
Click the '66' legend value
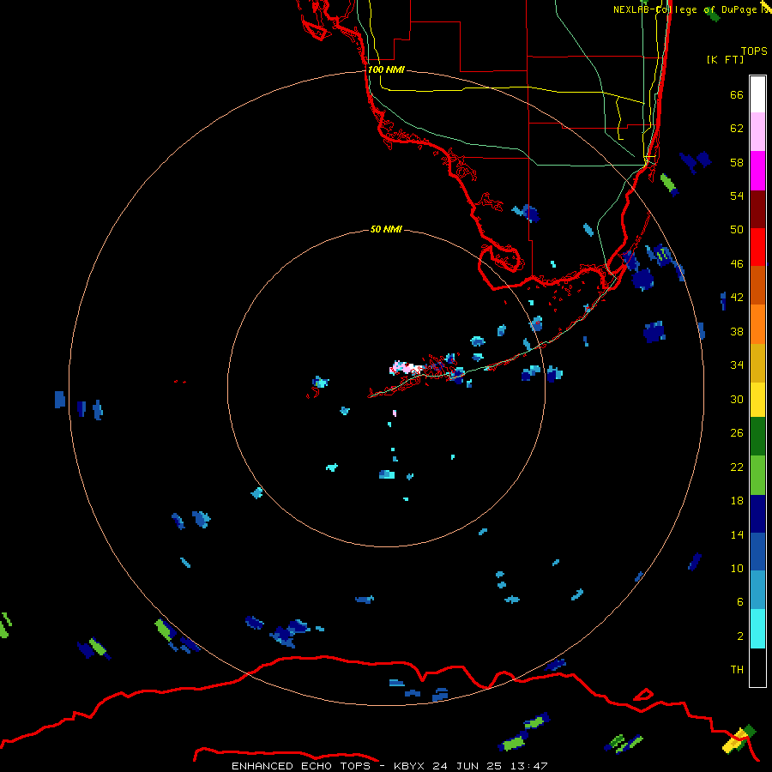pyautogui.click(x=737, y=95)
